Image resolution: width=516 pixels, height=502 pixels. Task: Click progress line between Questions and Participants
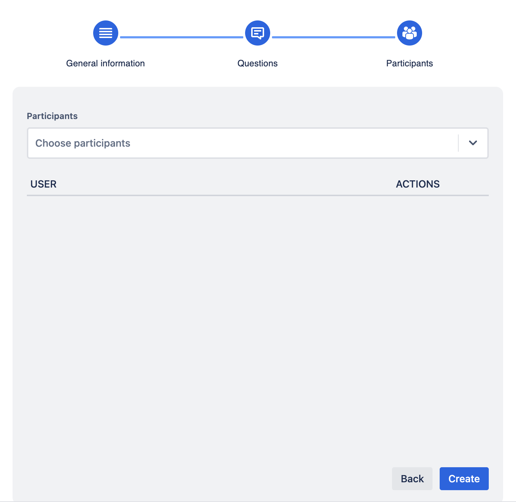point(334,37)
